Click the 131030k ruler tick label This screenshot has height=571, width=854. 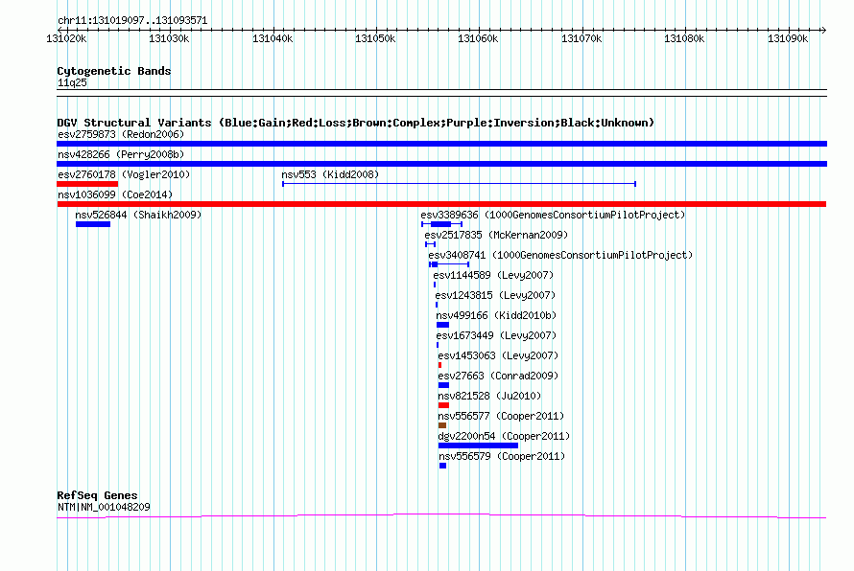click(x=169, y=38)
